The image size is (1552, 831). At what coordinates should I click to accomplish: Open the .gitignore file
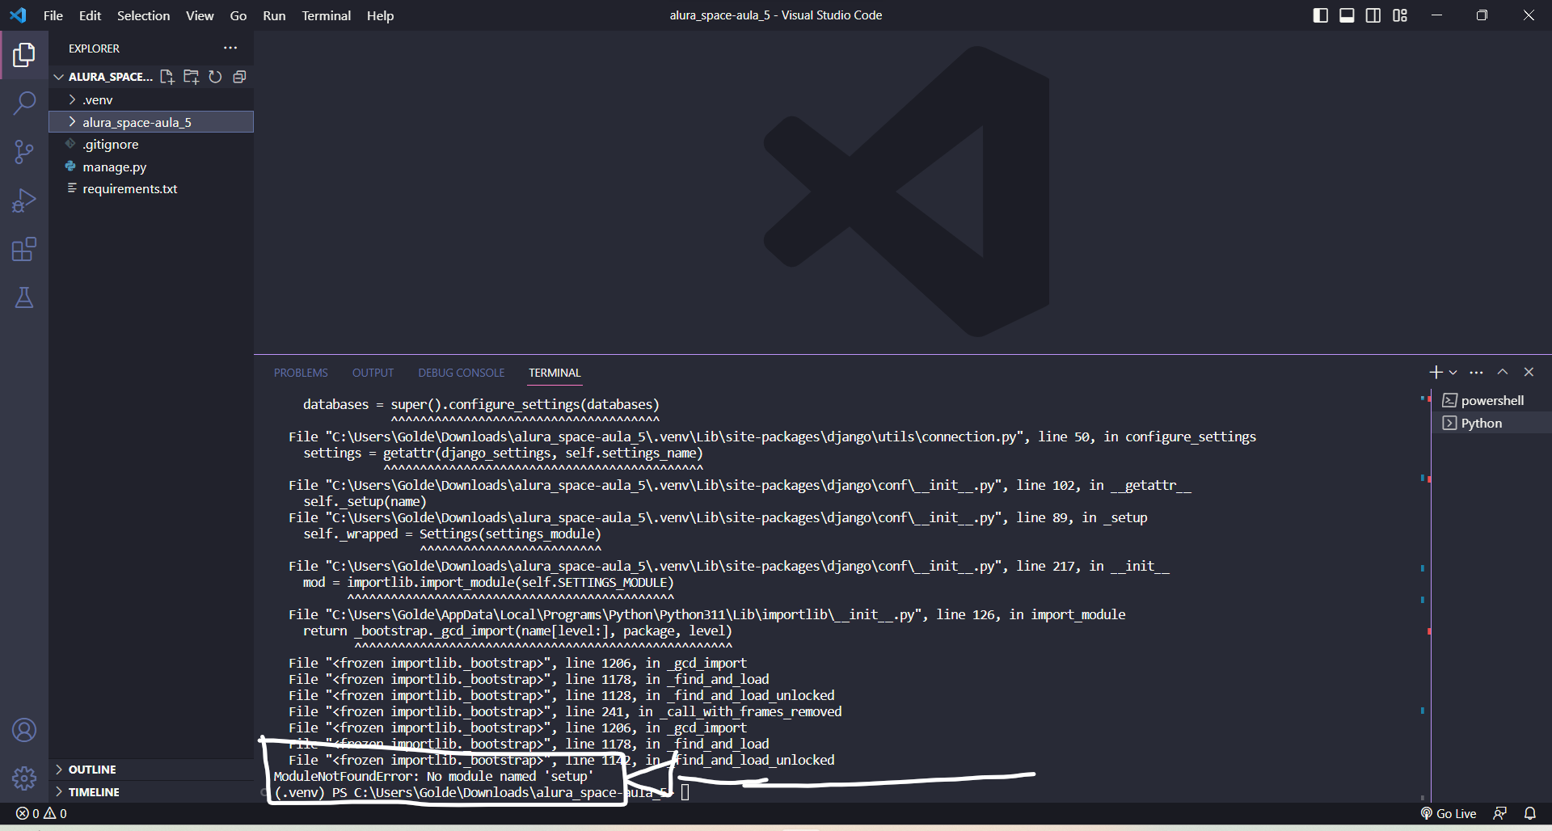pos(151,144)
